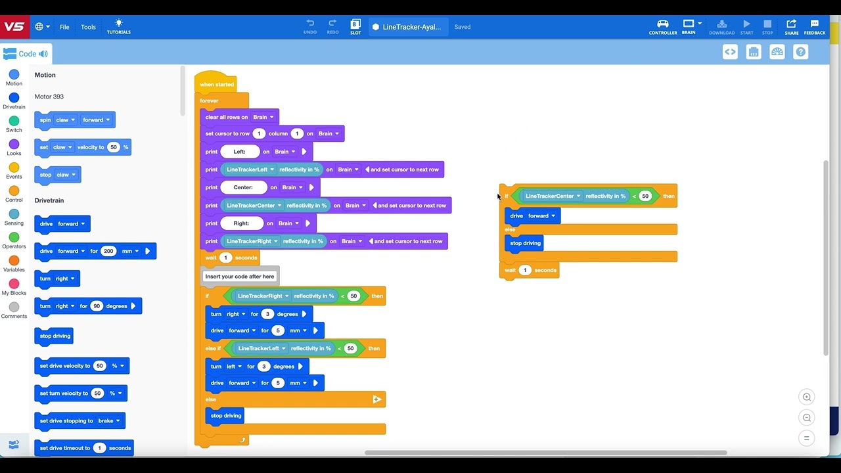This screenshot has width=841, height=473.
Task: Select the Comments block category
Action: pyautogui.click(x=14, y=311)
